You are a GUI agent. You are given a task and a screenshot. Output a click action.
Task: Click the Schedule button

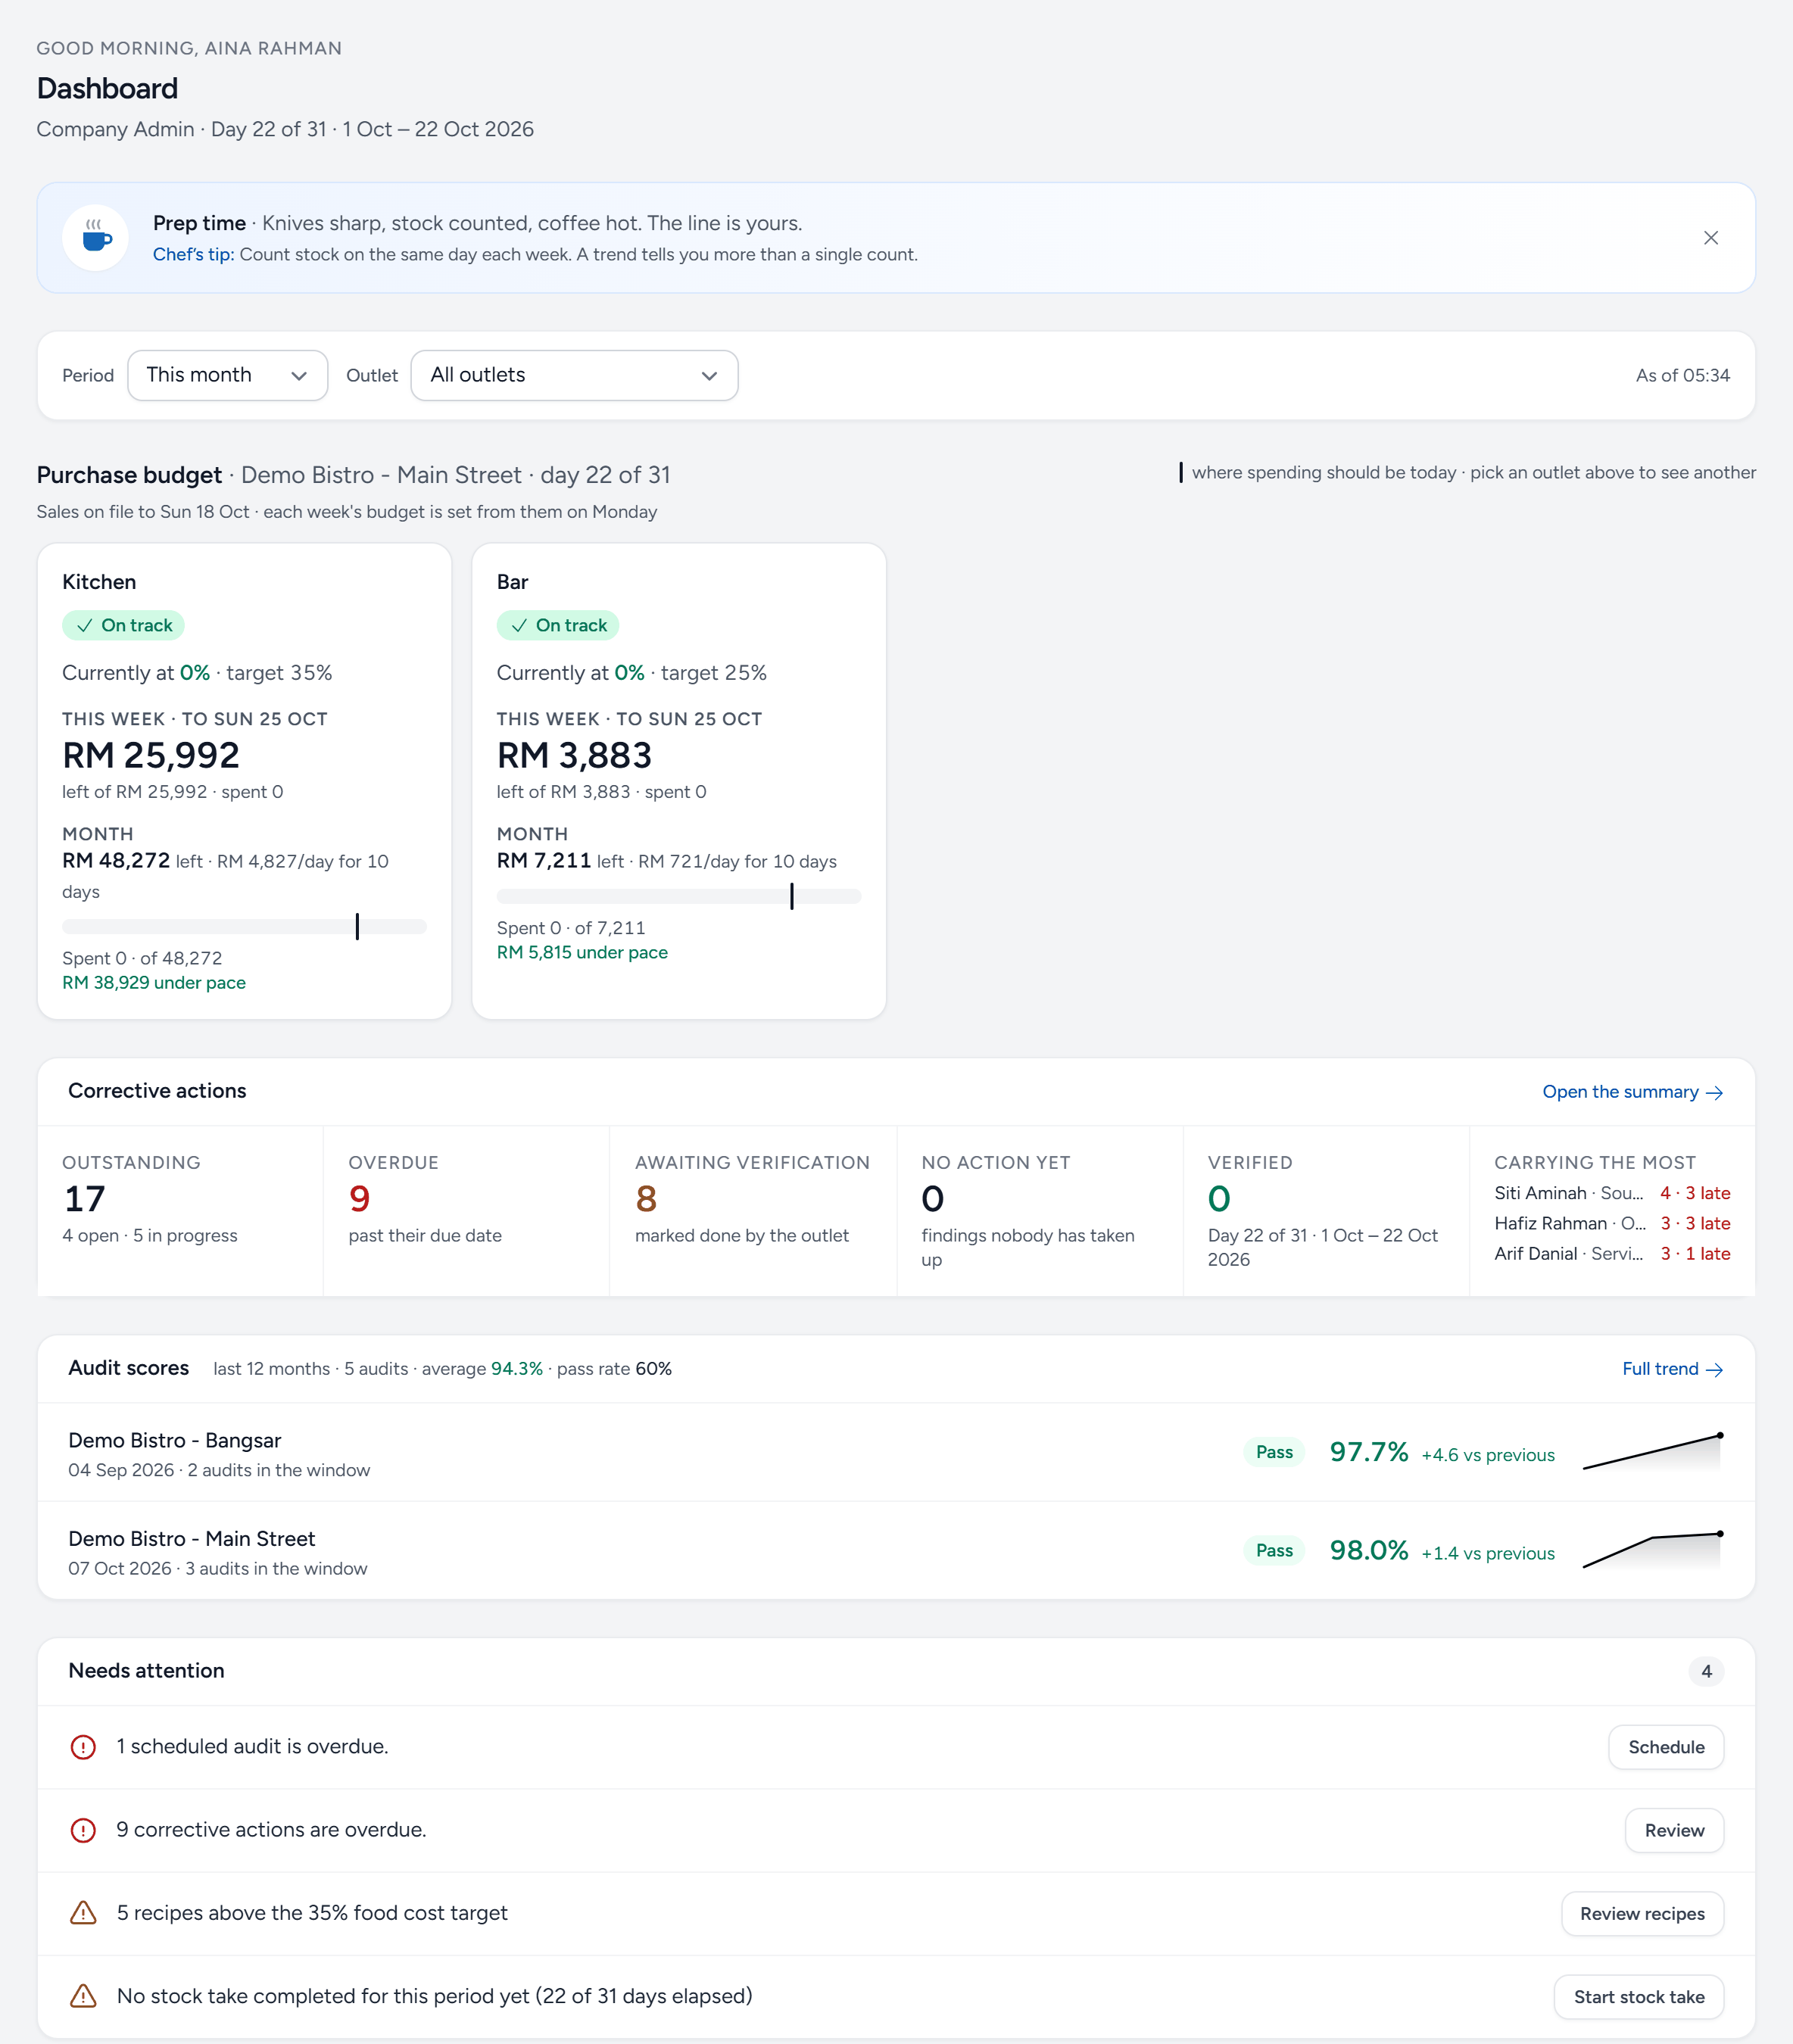click(x=1666, y=1747)
